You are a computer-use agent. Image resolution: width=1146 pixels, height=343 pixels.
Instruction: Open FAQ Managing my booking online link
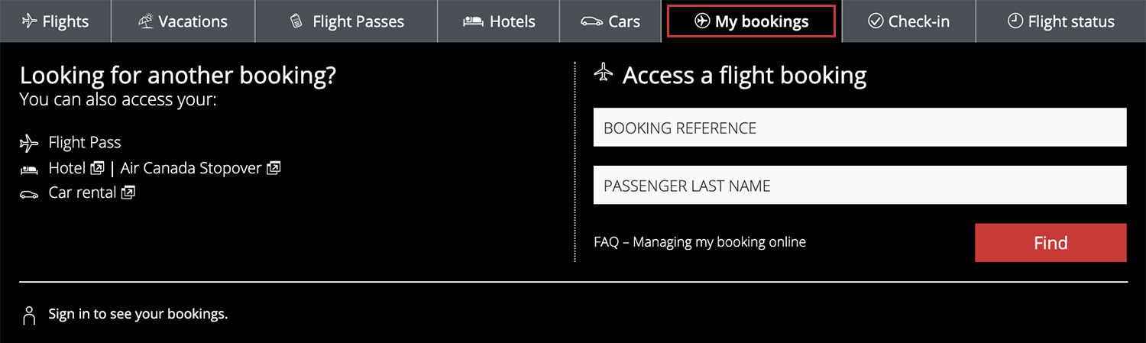pos(700,242)
